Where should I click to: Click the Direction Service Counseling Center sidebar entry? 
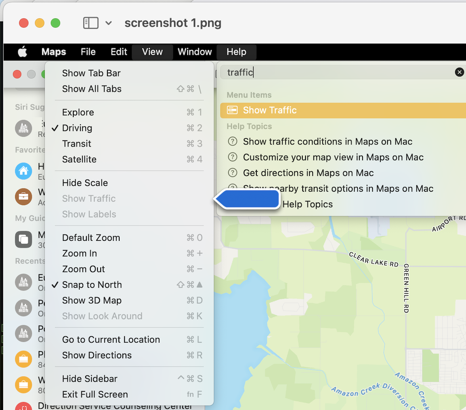click(115, 406)
